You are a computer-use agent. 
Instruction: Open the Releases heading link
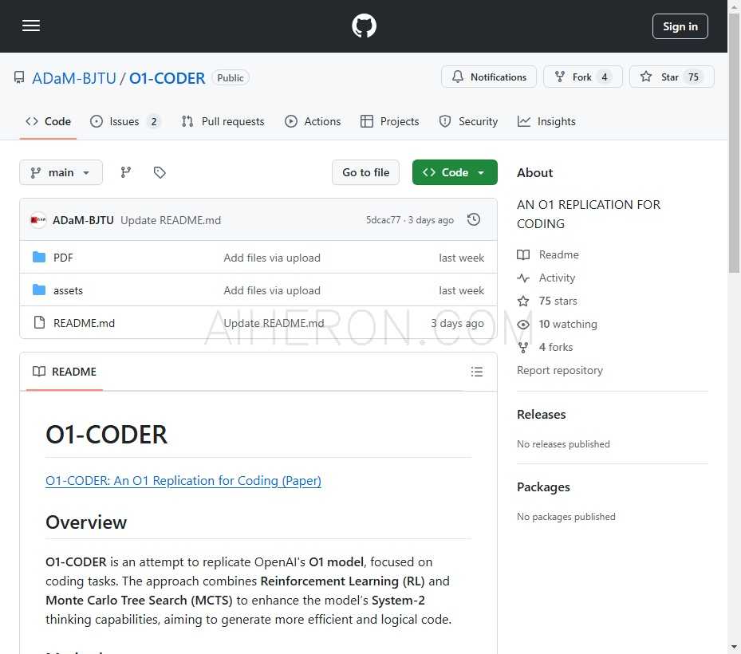click(541, 415)
